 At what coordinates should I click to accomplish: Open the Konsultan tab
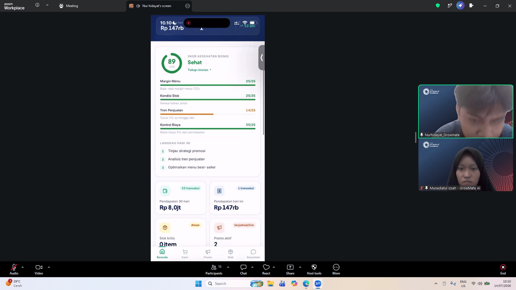point(253,254)
